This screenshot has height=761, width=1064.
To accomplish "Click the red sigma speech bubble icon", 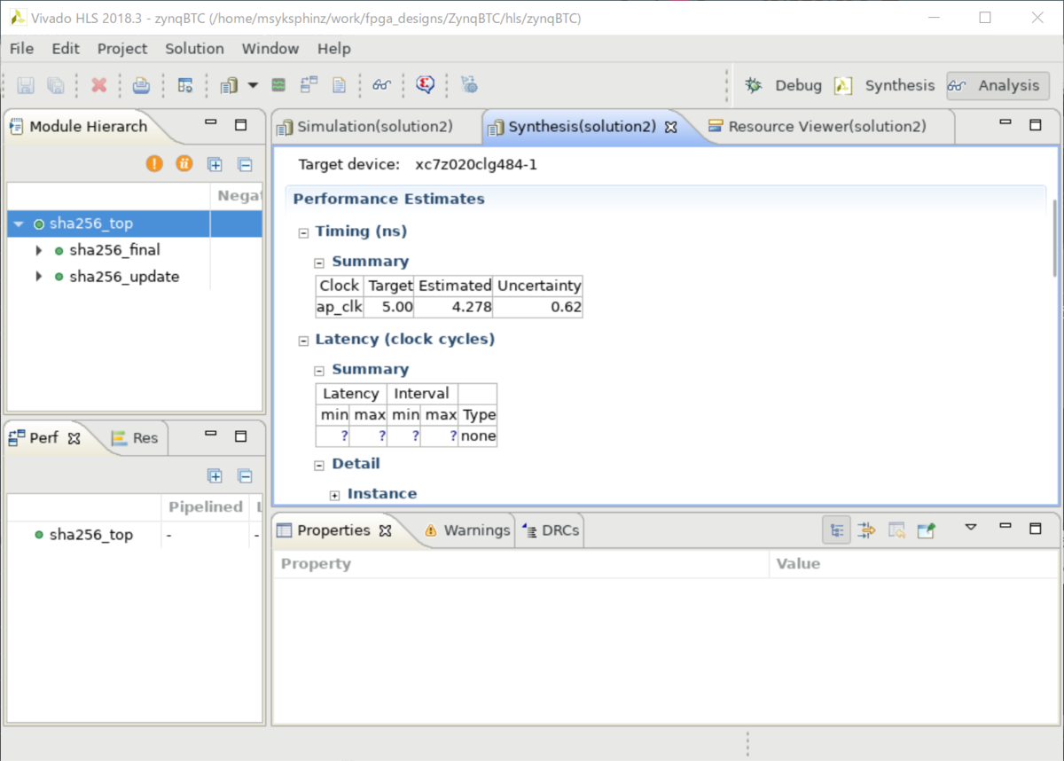I will [426, 85].
